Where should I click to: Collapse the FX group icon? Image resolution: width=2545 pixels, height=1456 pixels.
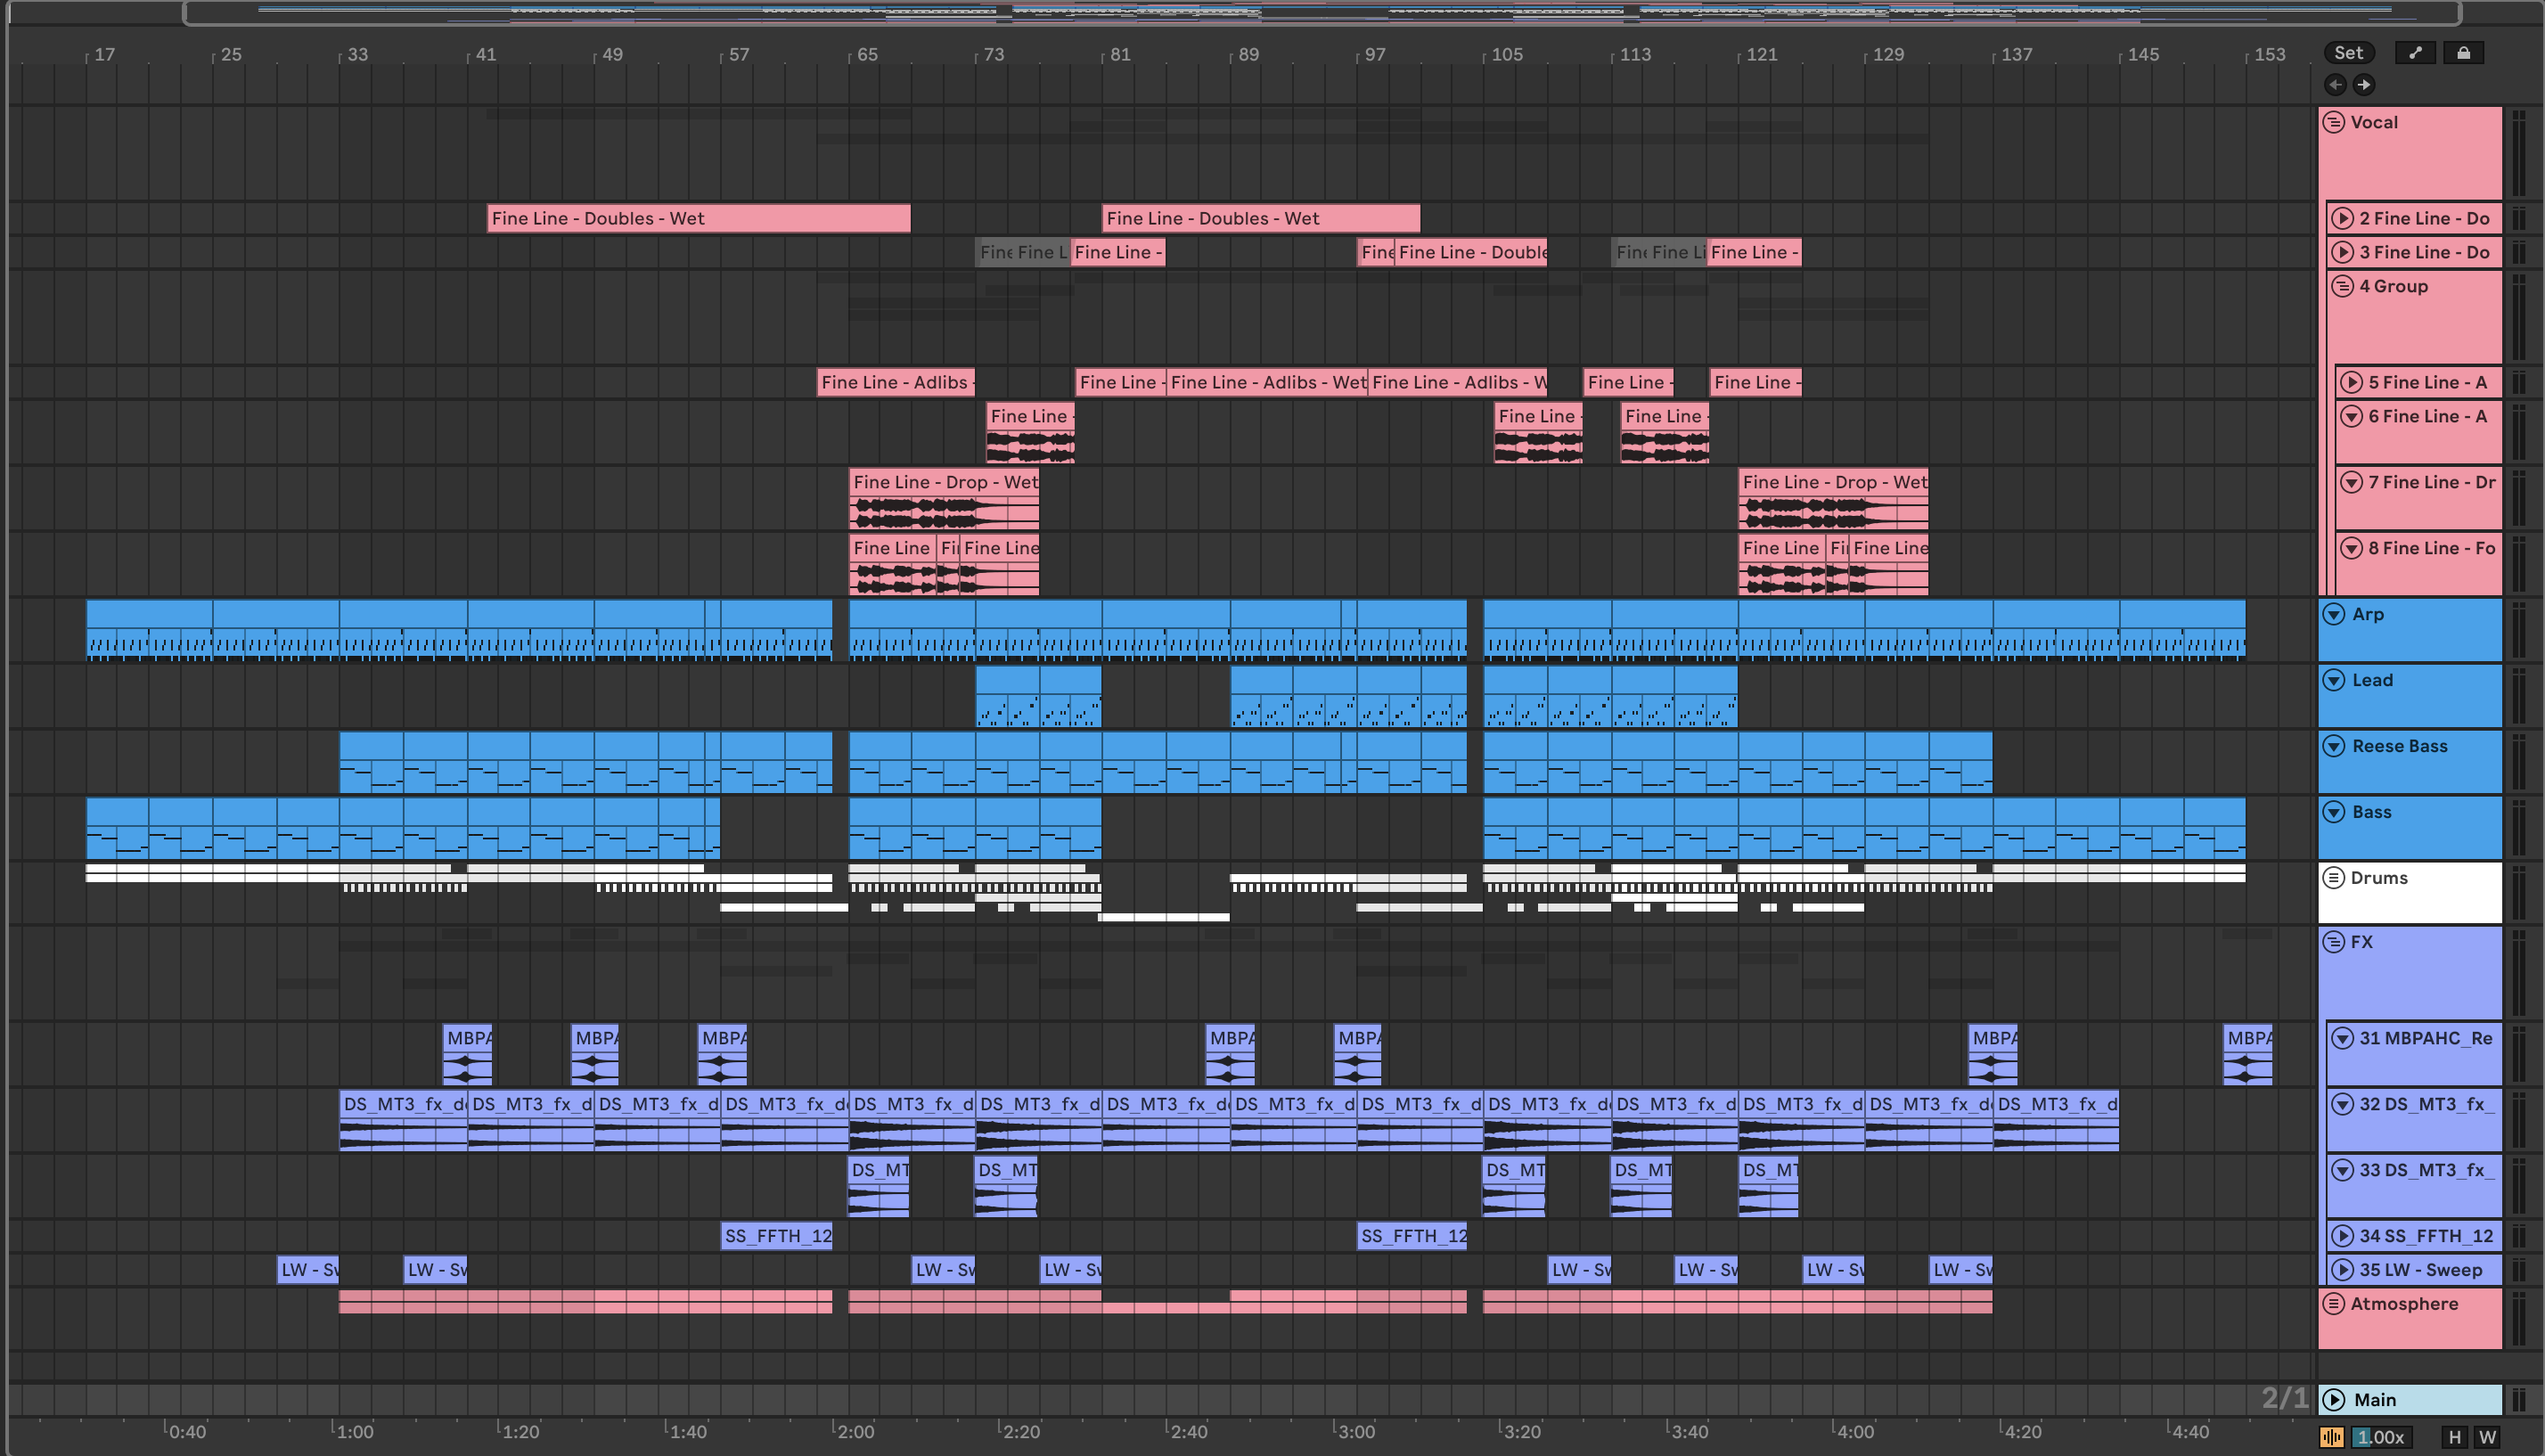pyautogui.click(x=2333, y=942)
